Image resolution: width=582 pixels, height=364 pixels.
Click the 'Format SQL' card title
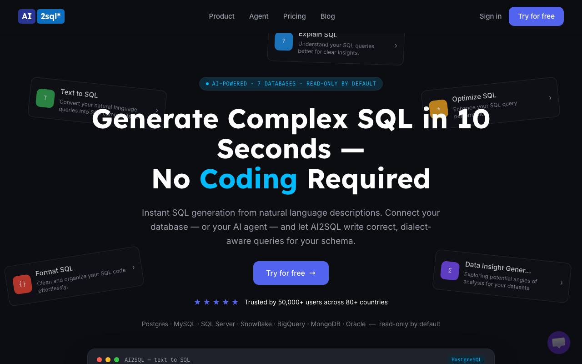54,271
